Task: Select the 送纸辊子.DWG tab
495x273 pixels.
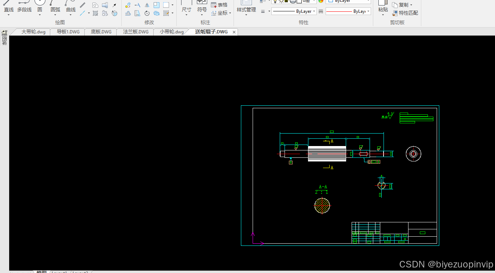Action: (x=211, y=32)
